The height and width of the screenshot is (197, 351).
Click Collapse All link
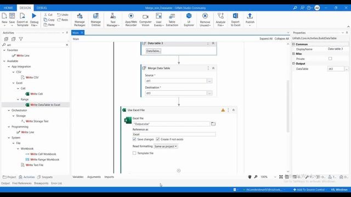pos(281,39)
